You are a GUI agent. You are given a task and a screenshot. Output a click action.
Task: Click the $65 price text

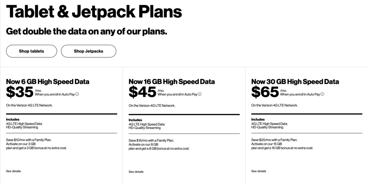tap(265, 92)
